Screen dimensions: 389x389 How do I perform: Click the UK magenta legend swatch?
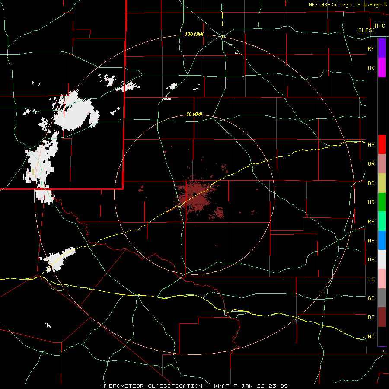click(382, 68)
